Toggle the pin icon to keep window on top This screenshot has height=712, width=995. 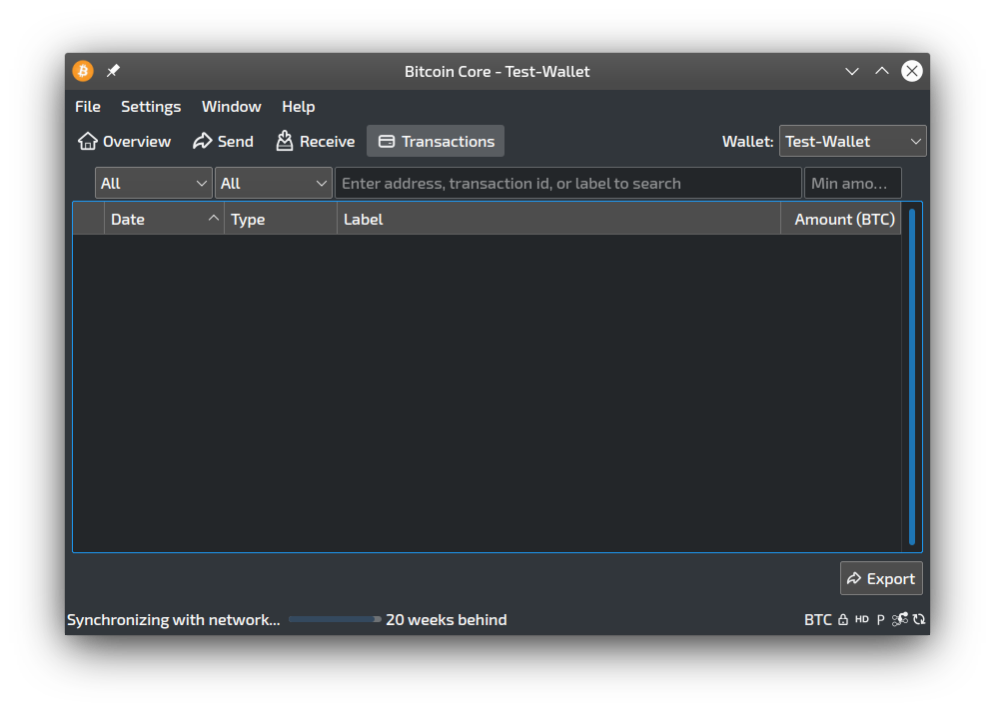tap(113, 71)
